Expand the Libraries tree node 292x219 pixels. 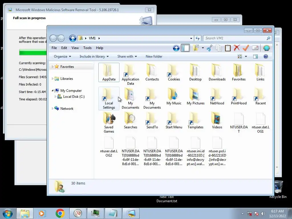(x=52, y=79)
